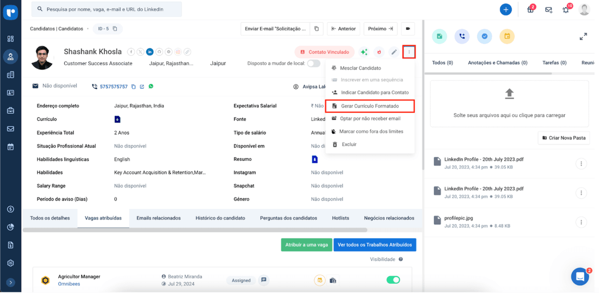Expand the left sidebar with arrow

coord(10,283)
